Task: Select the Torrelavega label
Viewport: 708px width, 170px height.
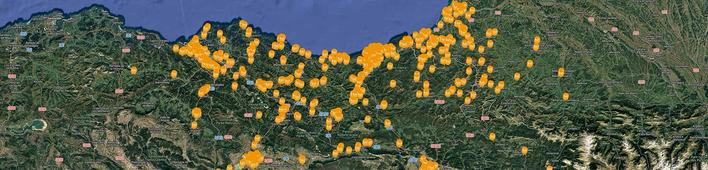Action: click(x=15, y=45)
